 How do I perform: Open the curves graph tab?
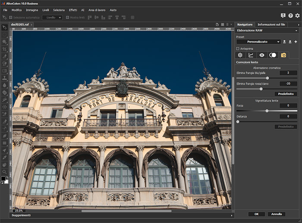[251, 55]
